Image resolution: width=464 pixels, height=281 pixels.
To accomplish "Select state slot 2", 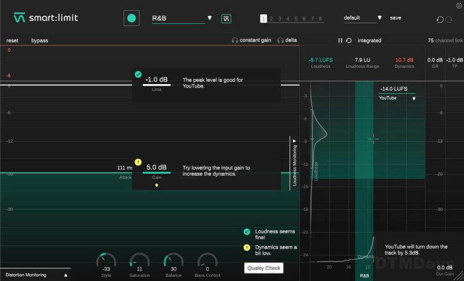I will [x=271, y=19].
